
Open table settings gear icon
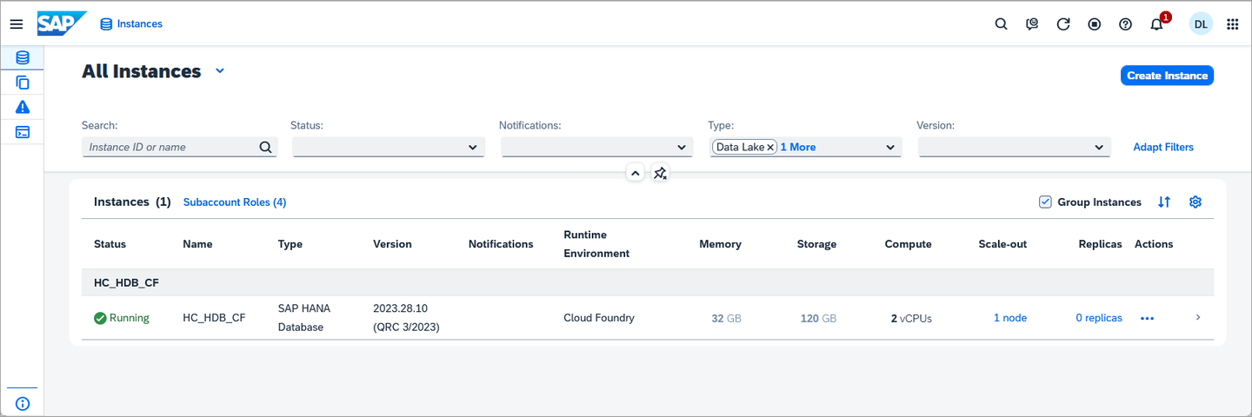point(1195,202)
